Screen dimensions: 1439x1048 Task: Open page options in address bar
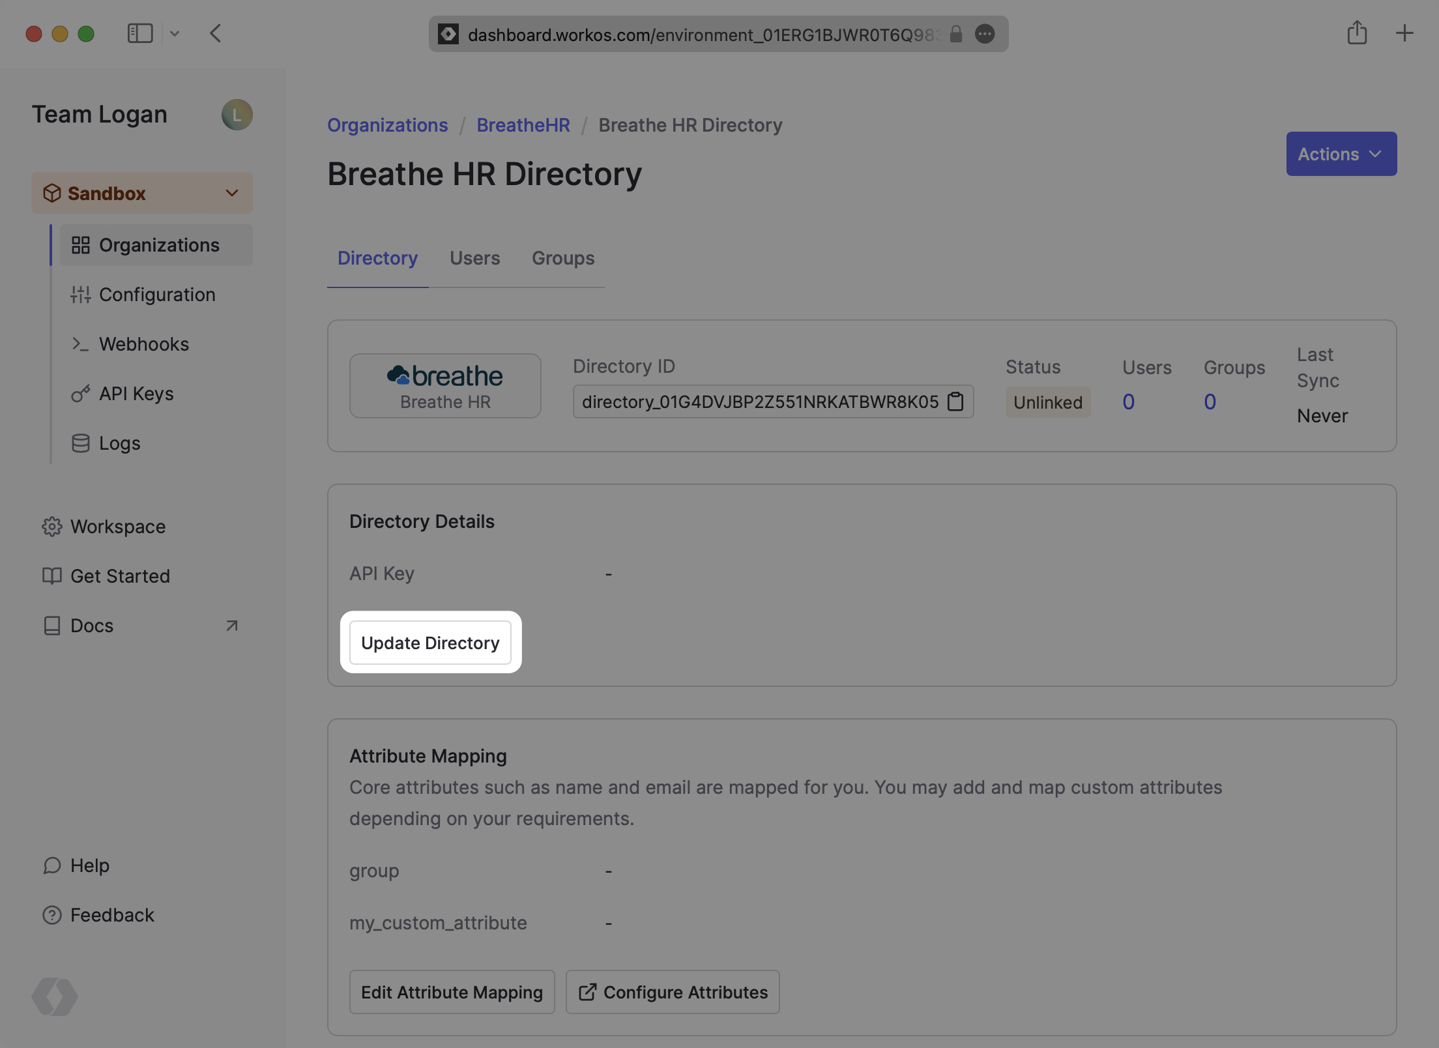[x=985, y=34]
